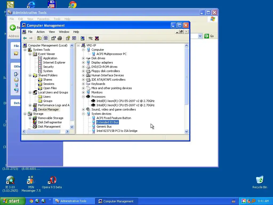
Task: Click Computer Management taskbar button
Action: [117, 201]
